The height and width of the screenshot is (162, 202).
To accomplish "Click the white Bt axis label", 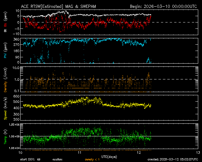I will [x=5, y=31].
